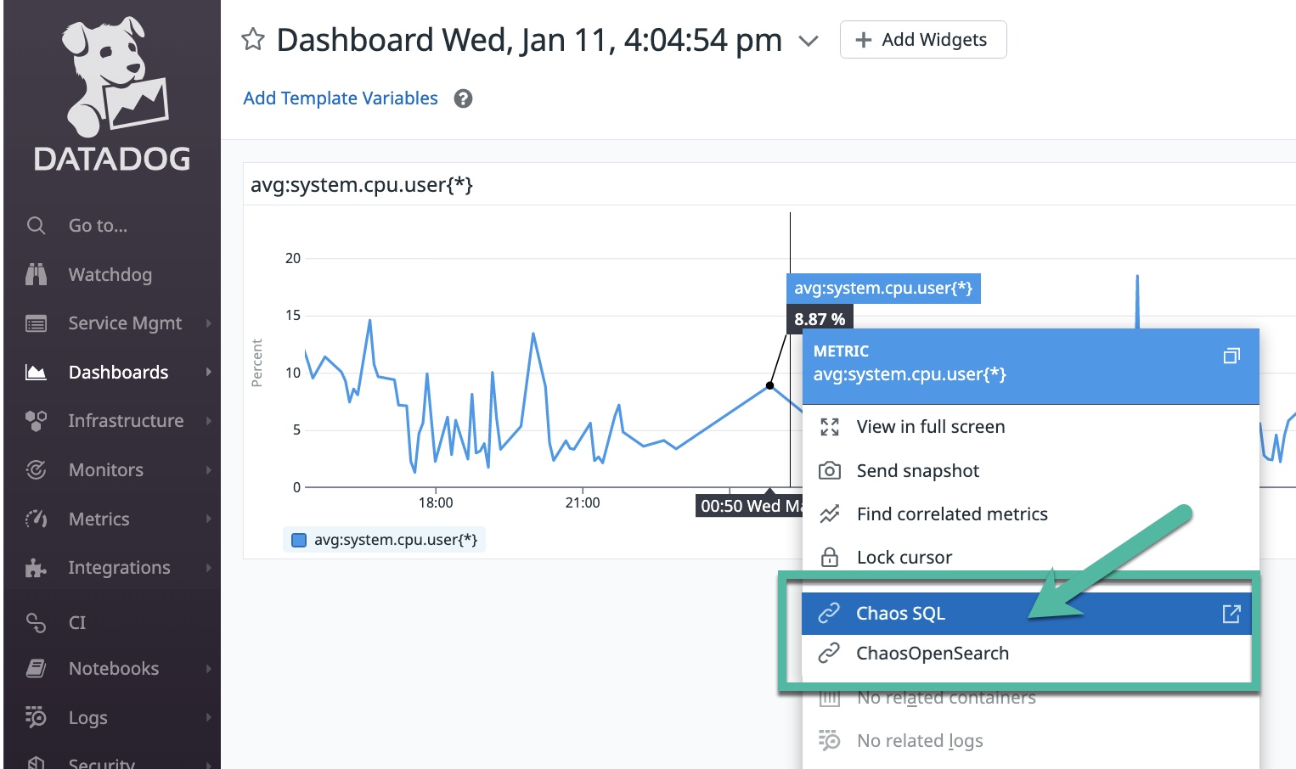Image resolution: width=1296 pixels, height=769 pixels.
Task: Click the full screen arrows icon
Action: [x=830, y=427]
